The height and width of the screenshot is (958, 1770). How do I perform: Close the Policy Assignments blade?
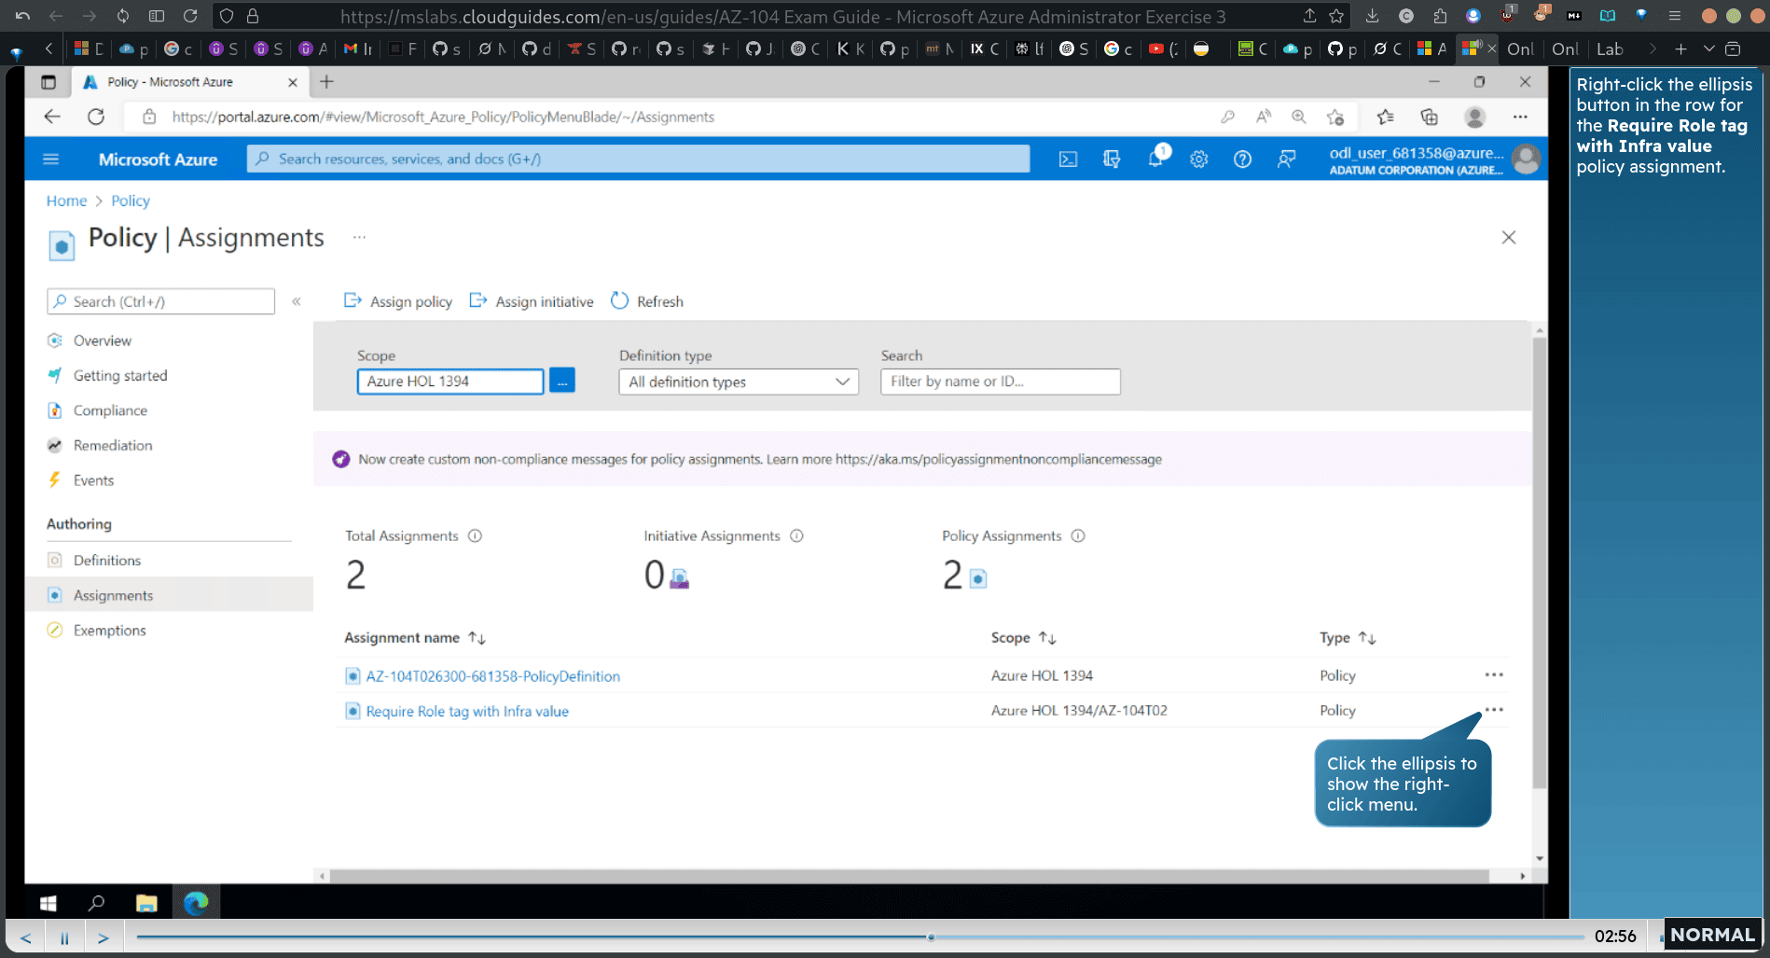click(x=1509, y=238)
